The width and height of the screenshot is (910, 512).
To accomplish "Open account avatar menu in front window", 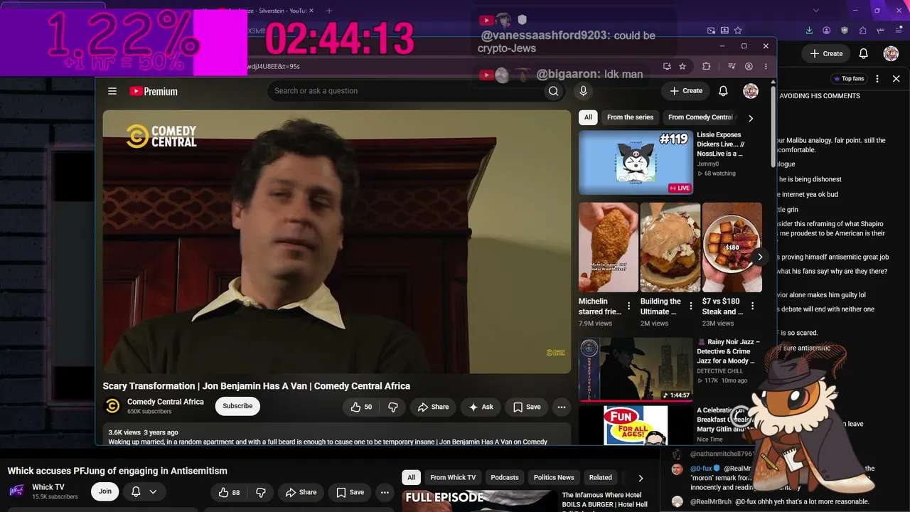I will [x=751, y=91].
